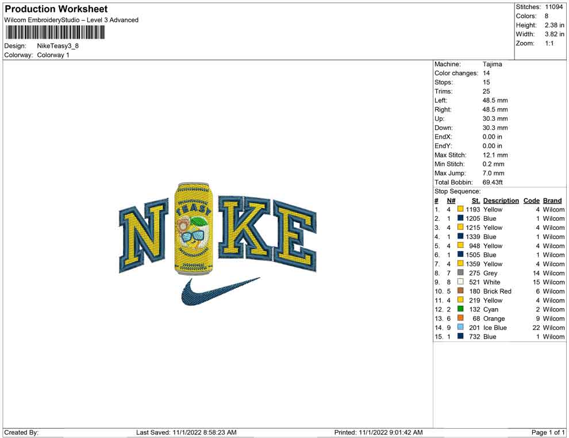Screen dimensions: 569x438
Task: Click the Up value '30.3 mm'
Action: coord(495,118)
